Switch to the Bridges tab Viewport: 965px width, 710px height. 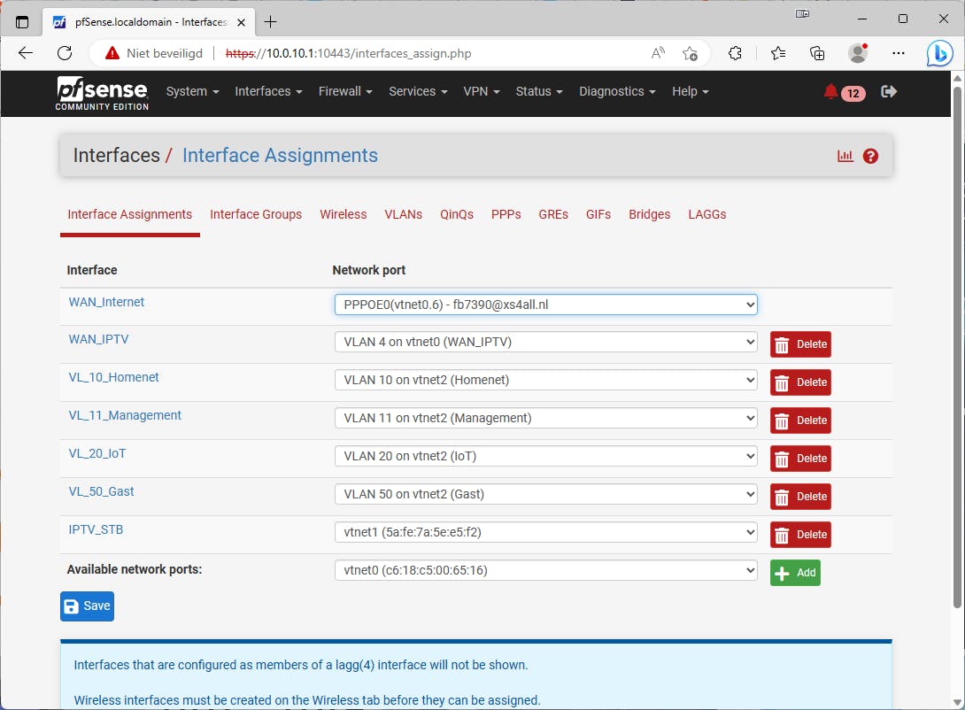click(649, 214)
